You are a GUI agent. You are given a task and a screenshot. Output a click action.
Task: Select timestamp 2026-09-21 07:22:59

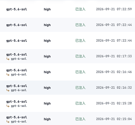click(x=114, y=9)
